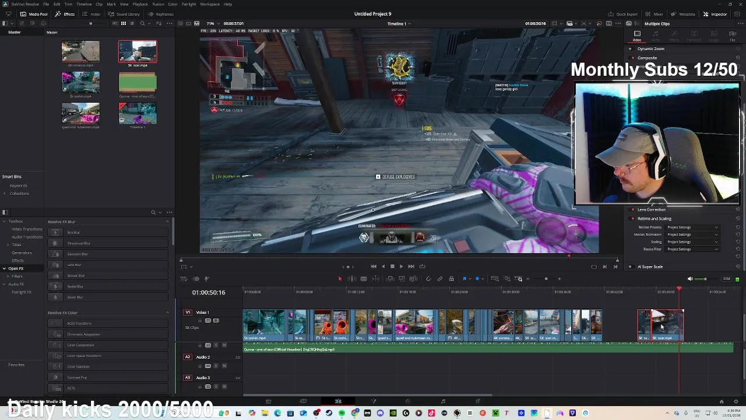Select Generators in effects tree
Viewport: 746px width, 420px height.
coord(22,253)
